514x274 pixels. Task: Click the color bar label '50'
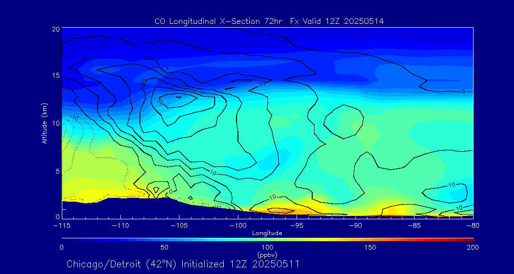coord(165,247)
